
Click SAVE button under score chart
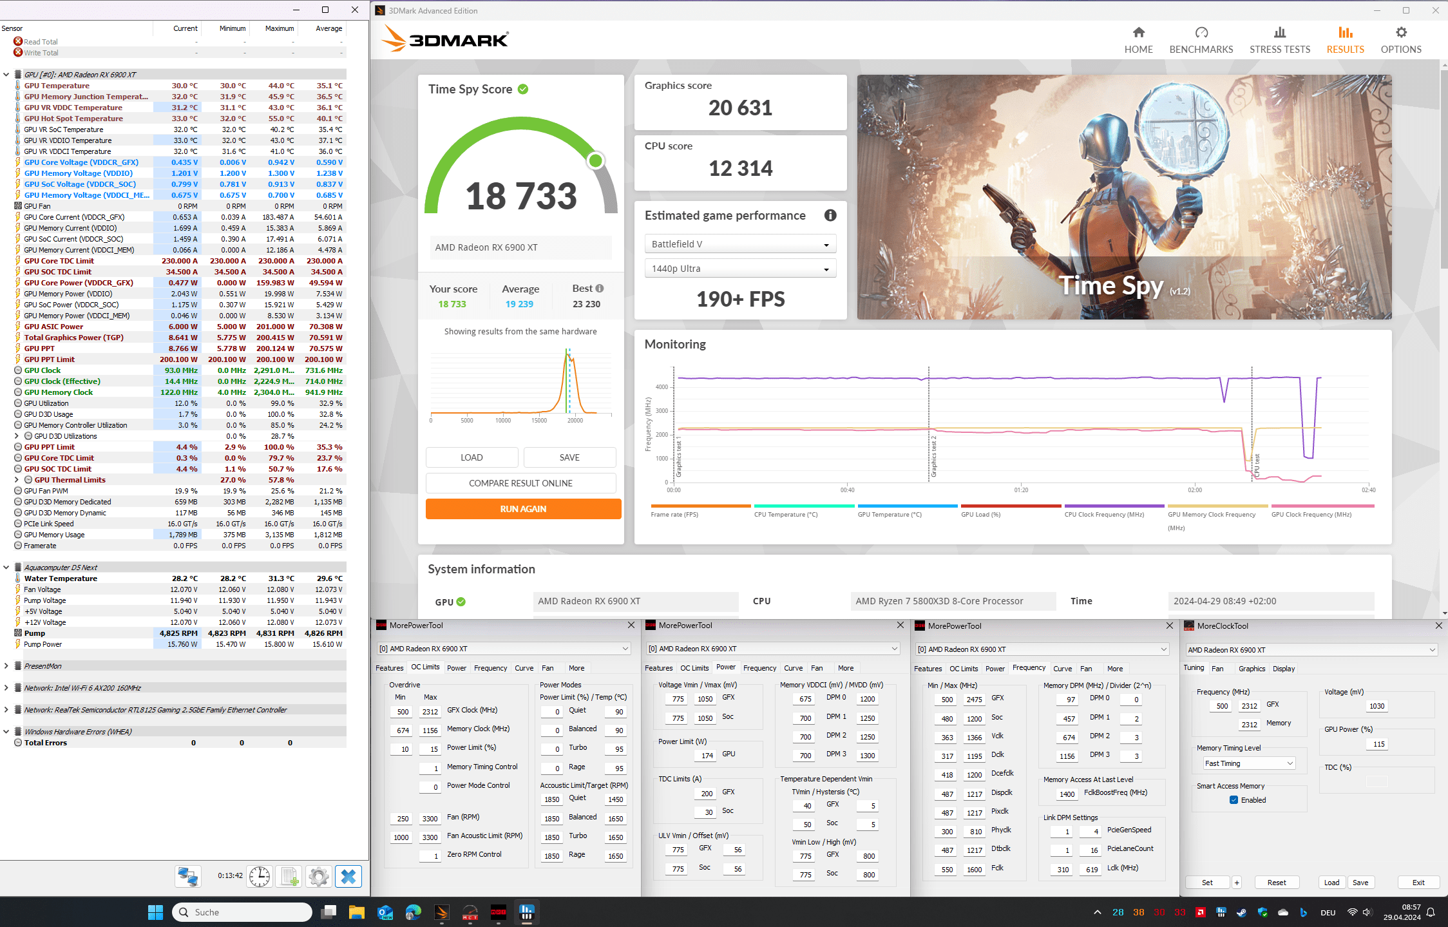[x=569, y=457]
